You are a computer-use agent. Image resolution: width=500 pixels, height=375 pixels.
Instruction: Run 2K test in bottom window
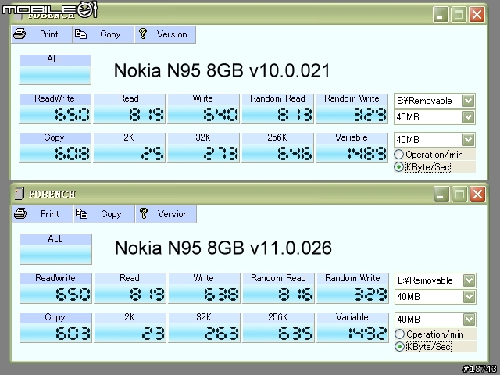[x=130, y=327]
